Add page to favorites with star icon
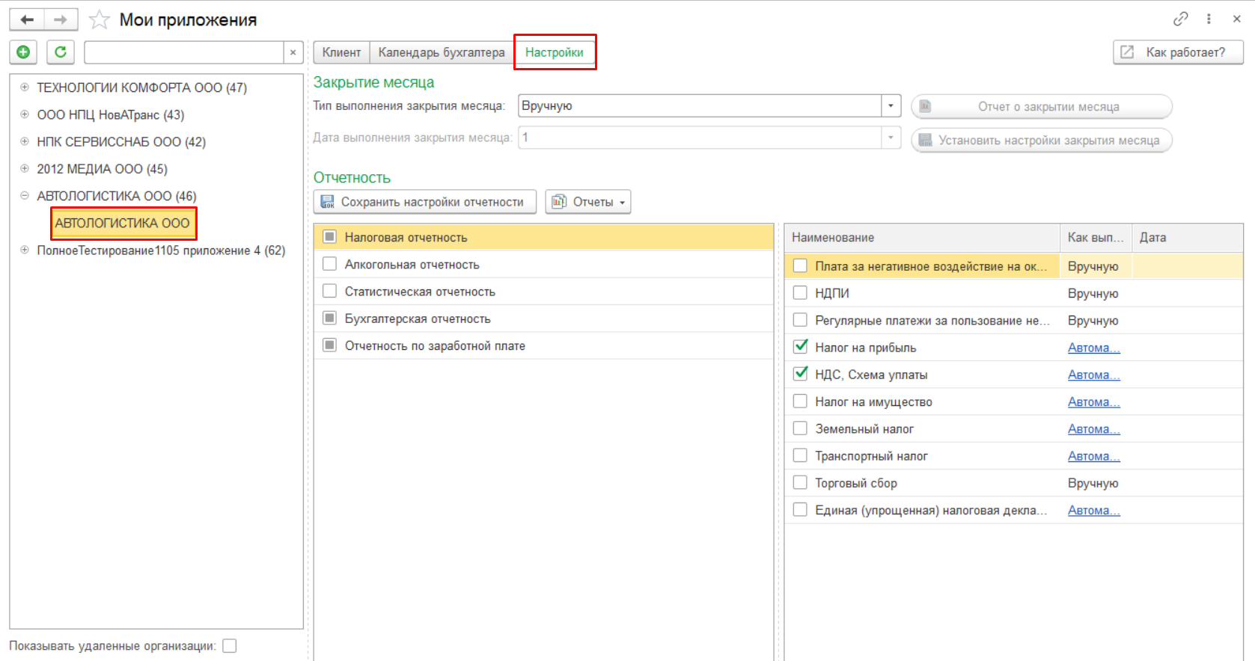1255x661 pixels. [x=100, y=19]
